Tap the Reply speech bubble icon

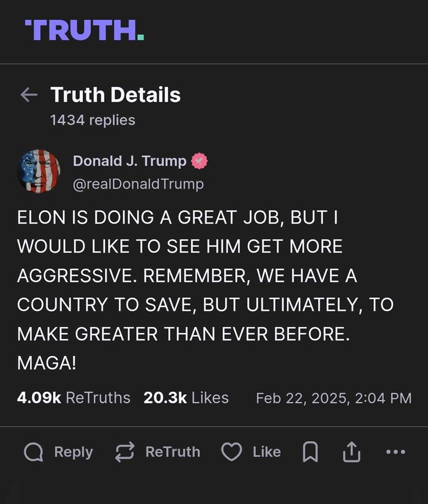pyautogui.click(x=34, y=452)
